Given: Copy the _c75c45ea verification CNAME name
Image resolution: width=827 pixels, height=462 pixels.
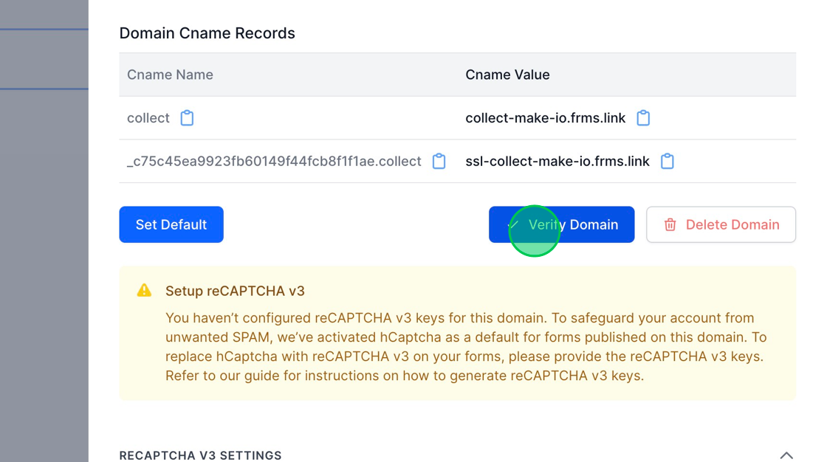Looking at the screenshot, I should [439, 161].
